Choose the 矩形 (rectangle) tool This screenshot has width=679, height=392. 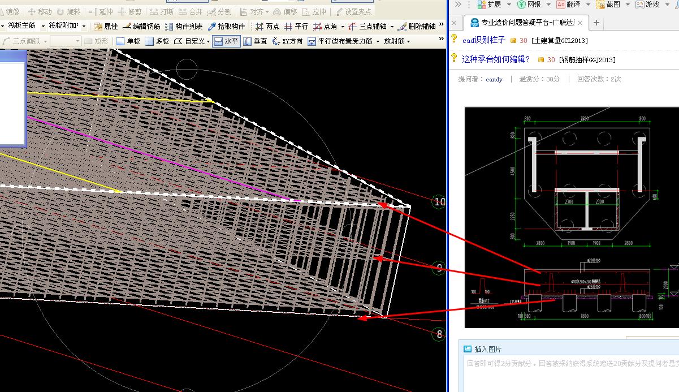point(96,41)
